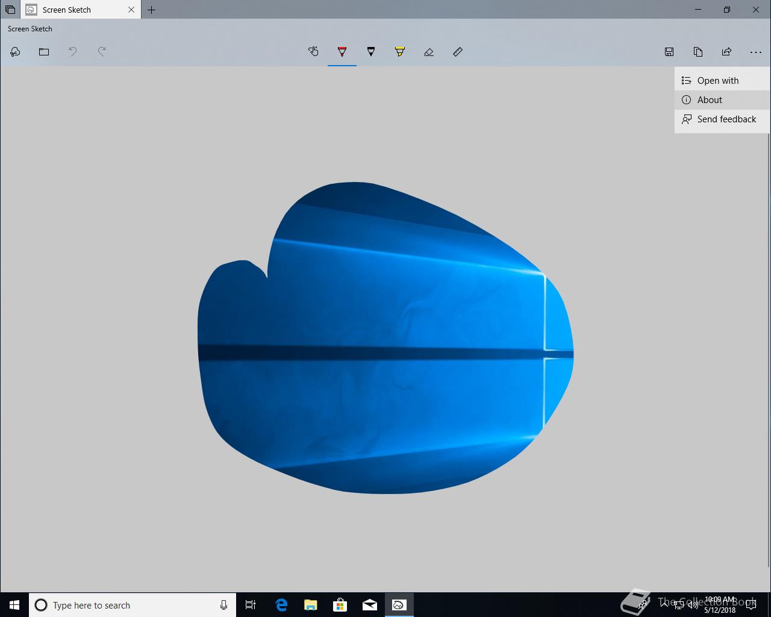Screen dimensions: 771x617
Task: Select the red ballpoint pen
Action: pos(342,52)
